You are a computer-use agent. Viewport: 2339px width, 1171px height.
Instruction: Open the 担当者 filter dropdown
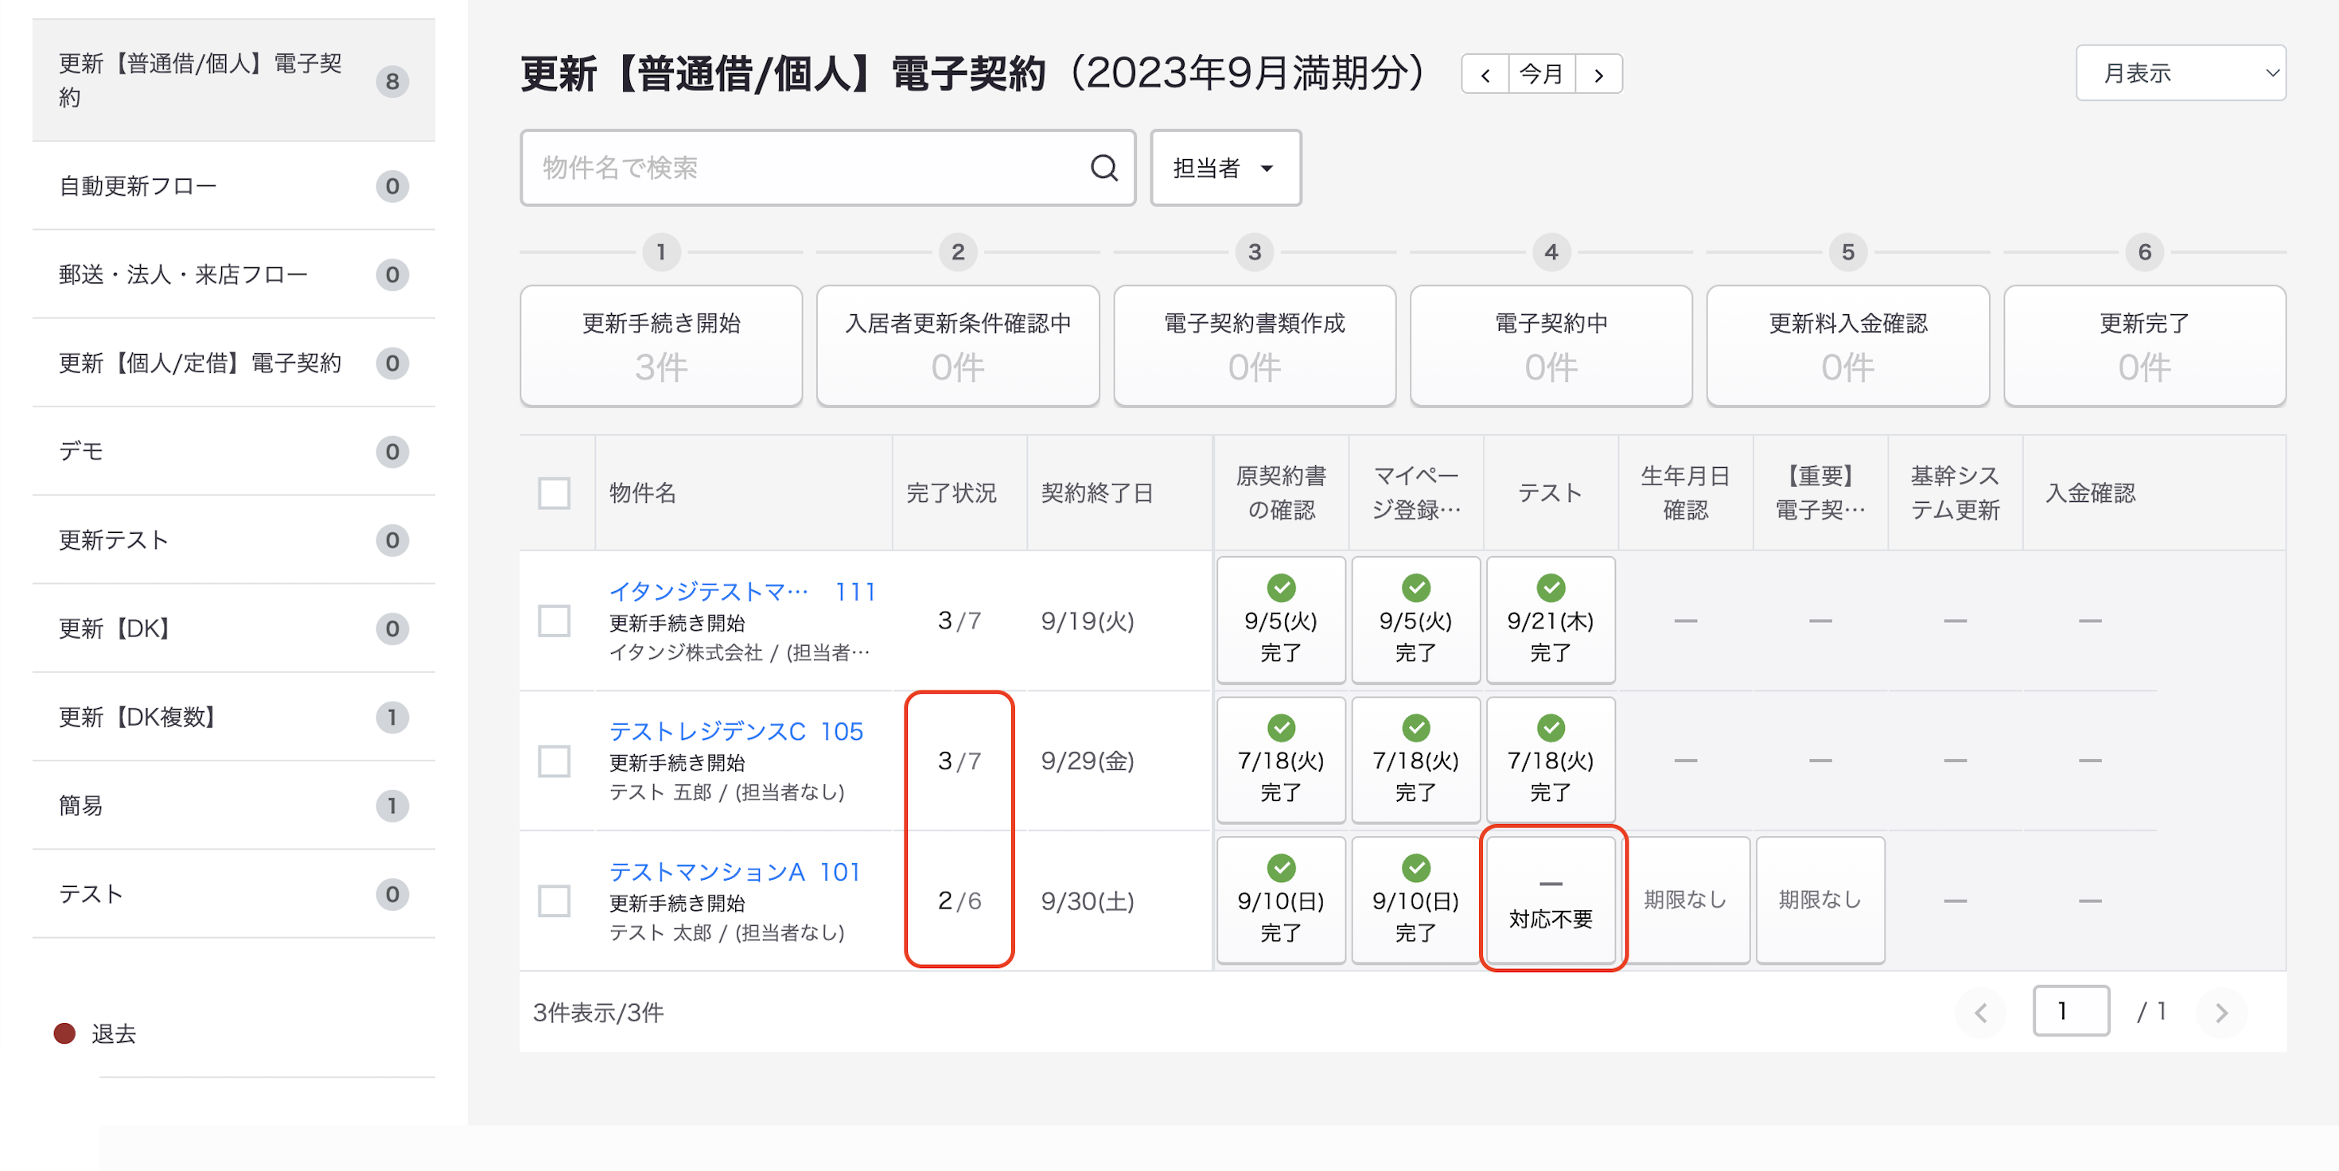pos(1225,168)
